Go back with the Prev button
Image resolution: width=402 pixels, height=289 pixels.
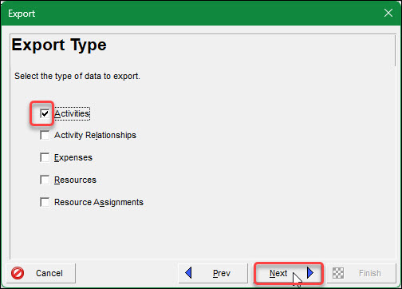pos(213,273)
